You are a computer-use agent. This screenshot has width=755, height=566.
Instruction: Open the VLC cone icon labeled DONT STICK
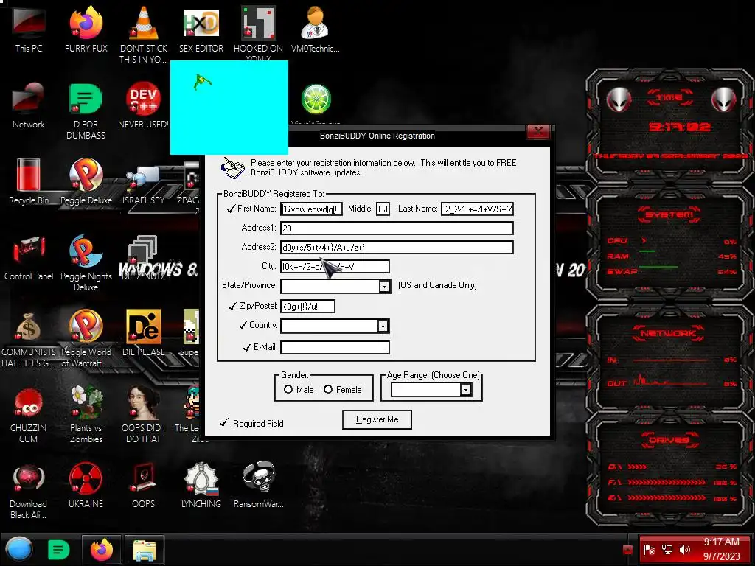tap(143, 35)
